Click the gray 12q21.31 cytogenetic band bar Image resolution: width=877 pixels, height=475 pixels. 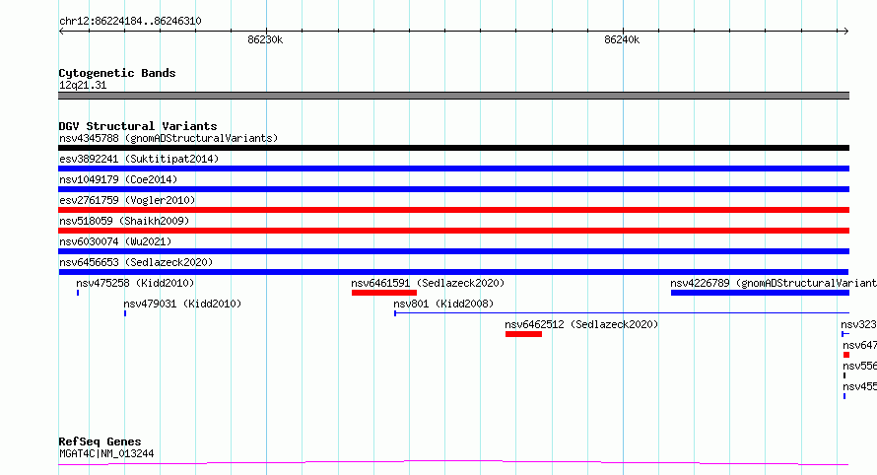[453, 96]
